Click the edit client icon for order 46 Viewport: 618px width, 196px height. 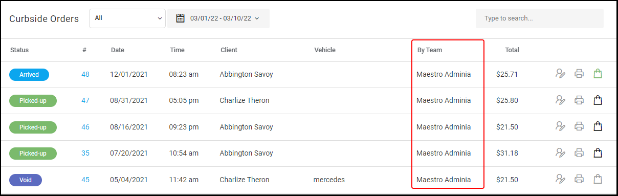[x=560, y=126]
